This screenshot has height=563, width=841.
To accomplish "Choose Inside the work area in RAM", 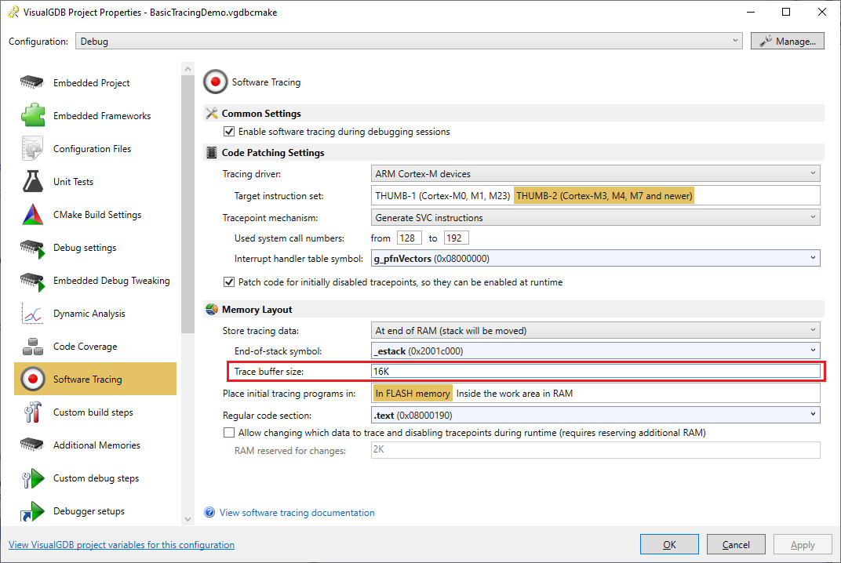I will (515, 394).
